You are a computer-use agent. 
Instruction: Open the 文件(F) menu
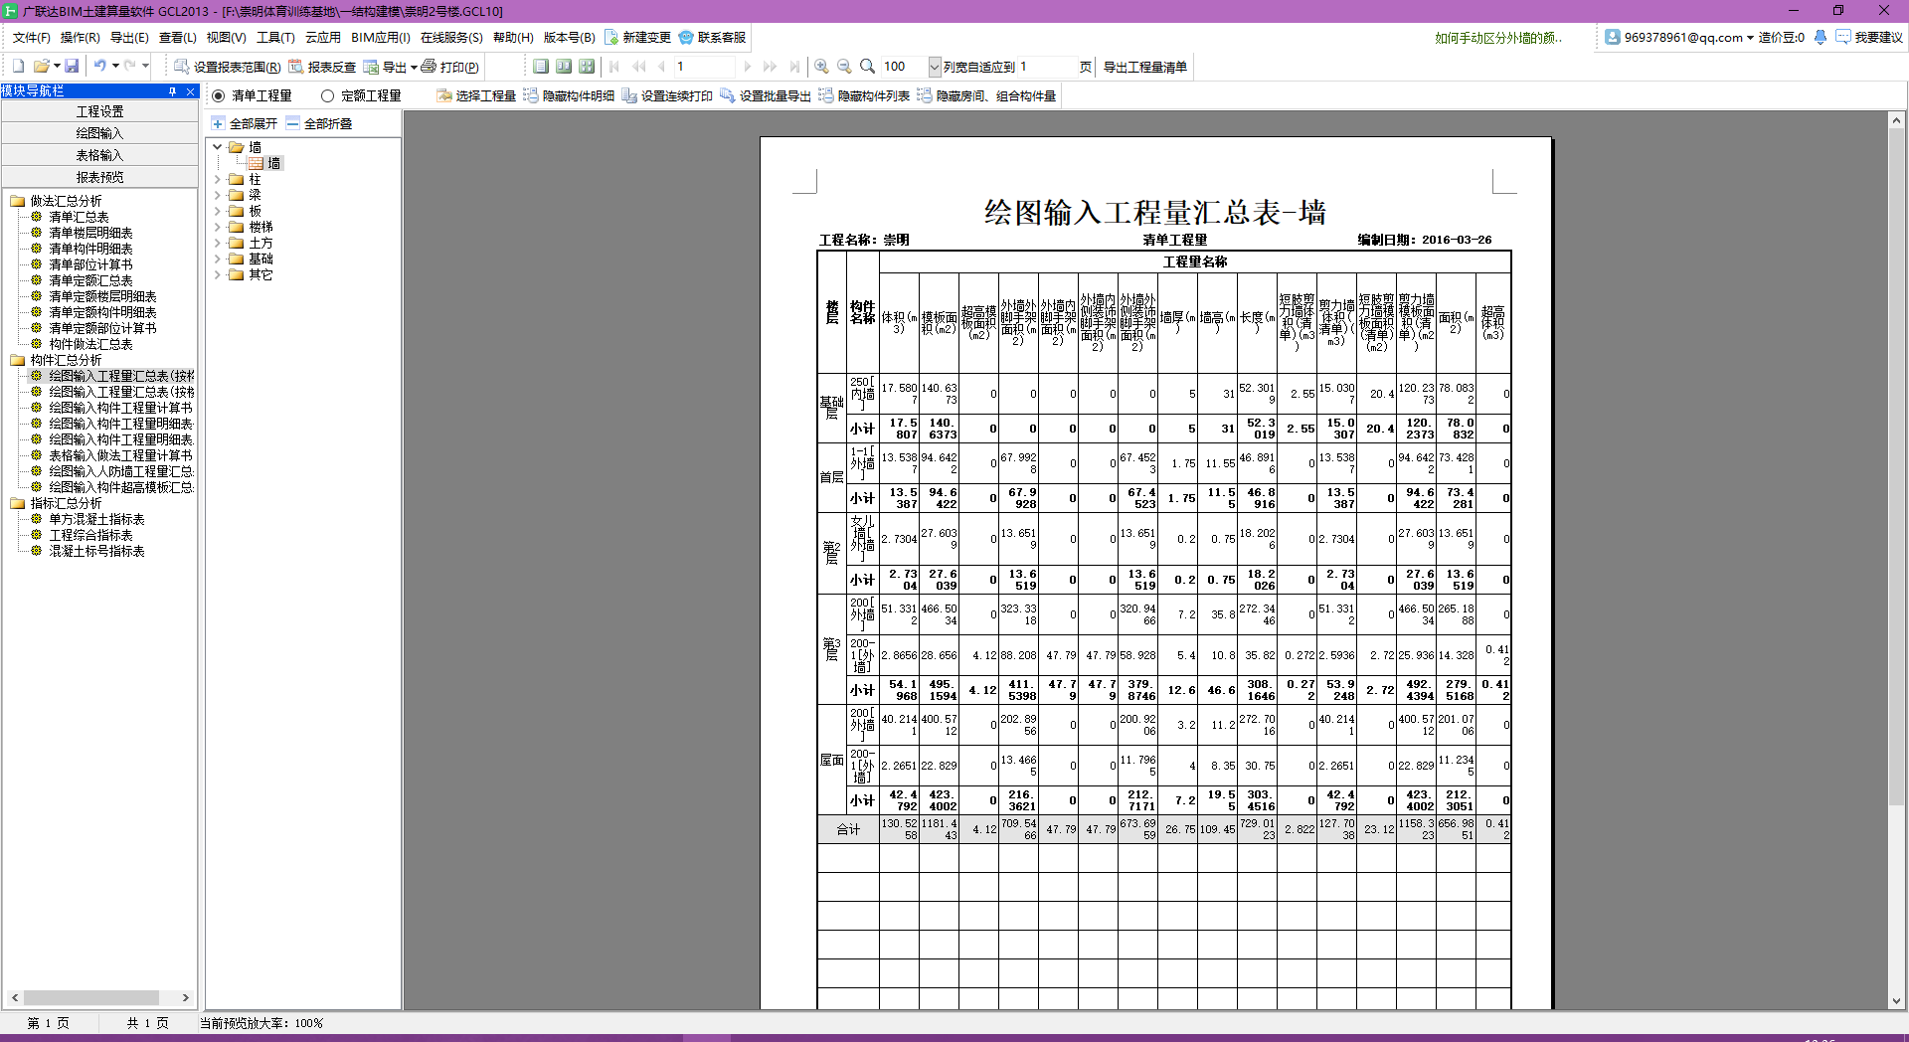31,38
